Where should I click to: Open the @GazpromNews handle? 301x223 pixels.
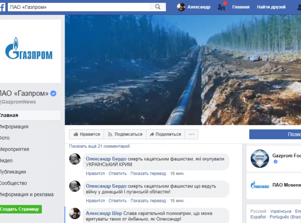point(18,102)
